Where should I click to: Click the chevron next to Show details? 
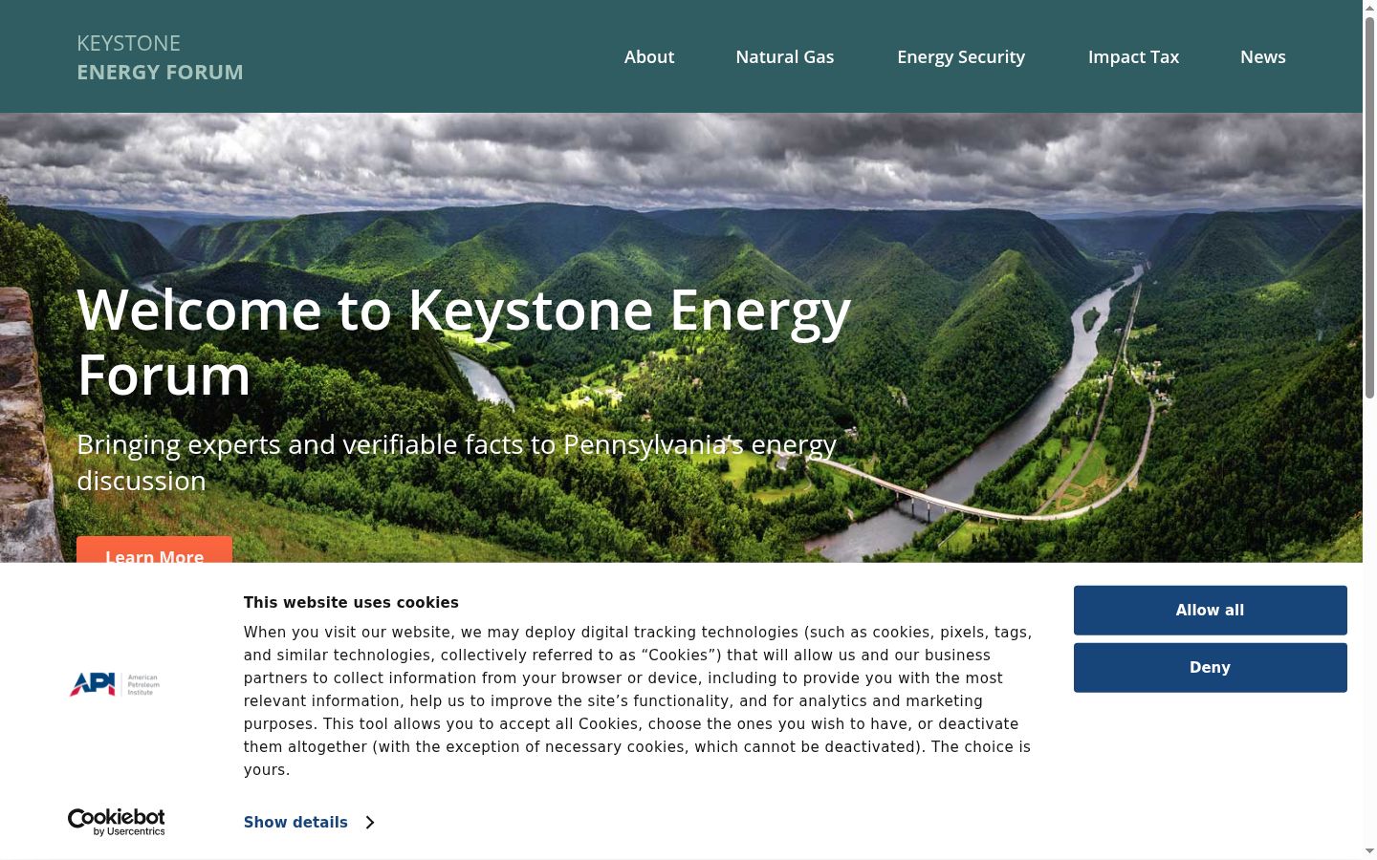369,822
